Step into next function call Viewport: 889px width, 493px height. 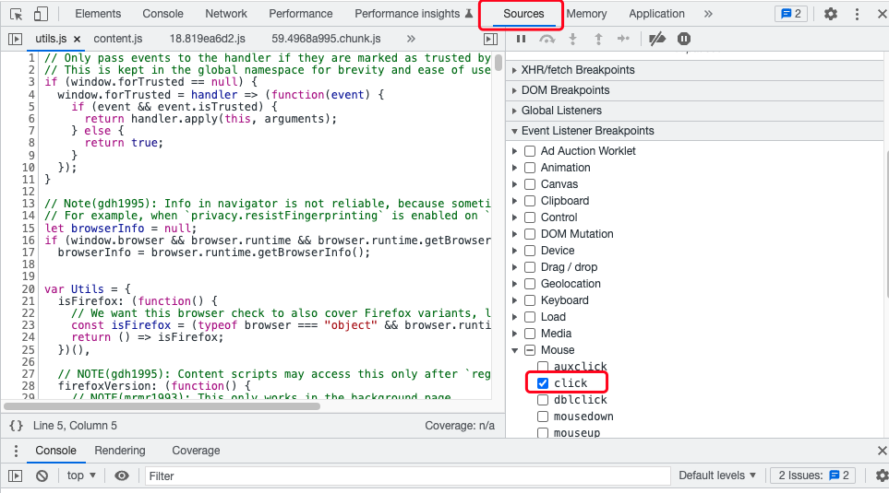pyautogui.click(x=572, y=39)
